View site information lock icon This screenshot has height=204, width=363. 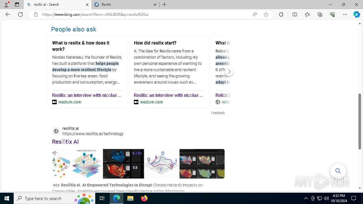pyautogui.click(x=36, y=14)
